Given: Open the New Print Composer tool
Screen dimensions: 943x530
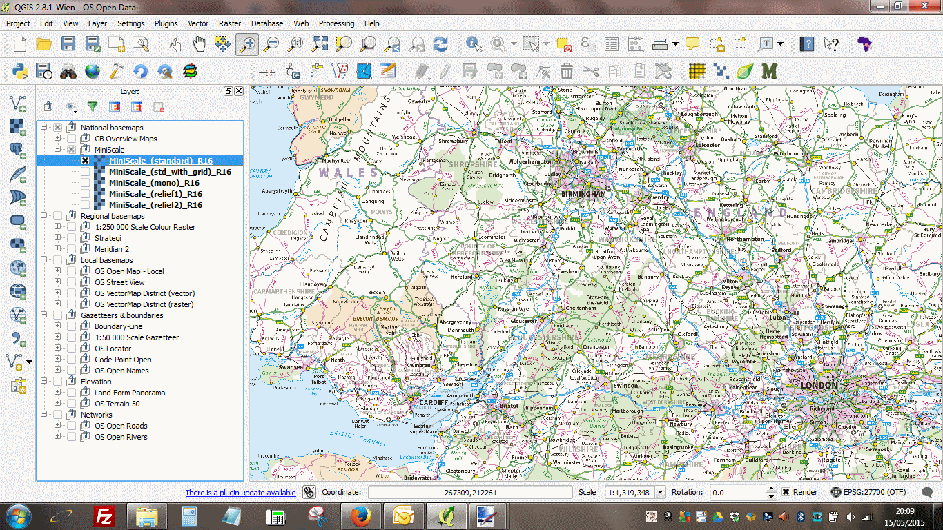Looking at the screenshot, I should coord(117,44).
